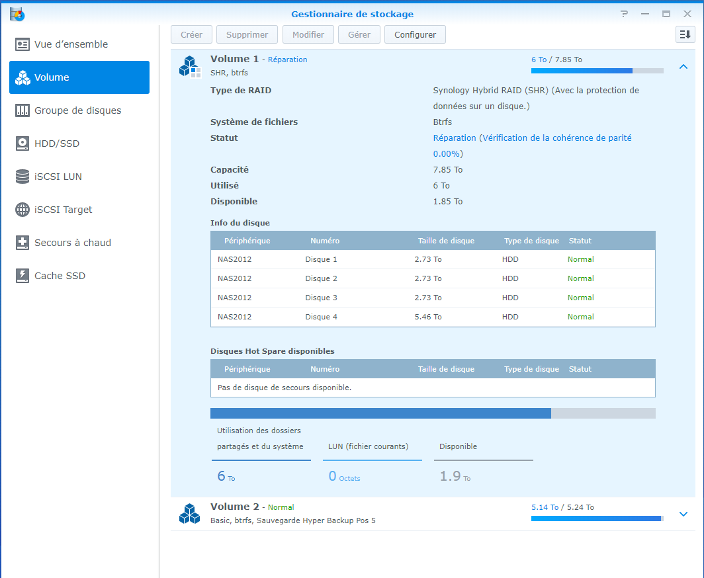Click the Cache SSD lightning icon
This screenshot has height=578, width=704.
(23, 276)
